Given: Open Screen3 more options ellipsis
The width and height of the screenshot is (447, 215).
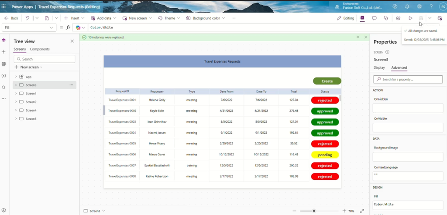Looking at the screenshot, I should tap(71, 85).
